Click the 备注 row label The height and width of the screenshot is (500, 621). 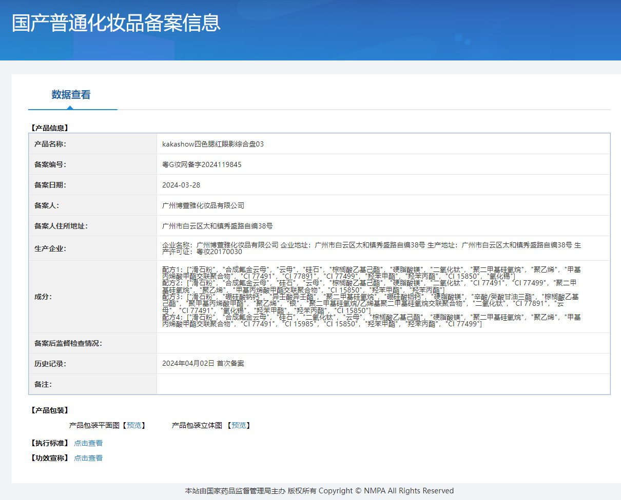click(43, 384)
